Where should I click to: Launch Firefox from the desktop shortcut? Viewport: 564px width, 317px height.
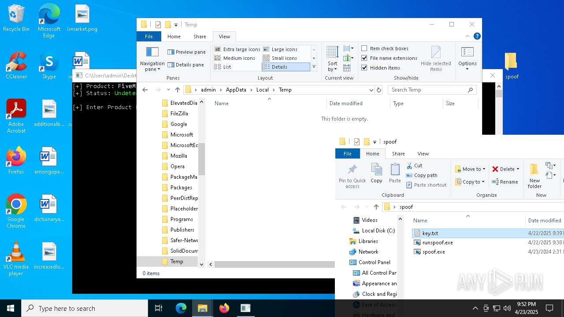tap(16, 161)
